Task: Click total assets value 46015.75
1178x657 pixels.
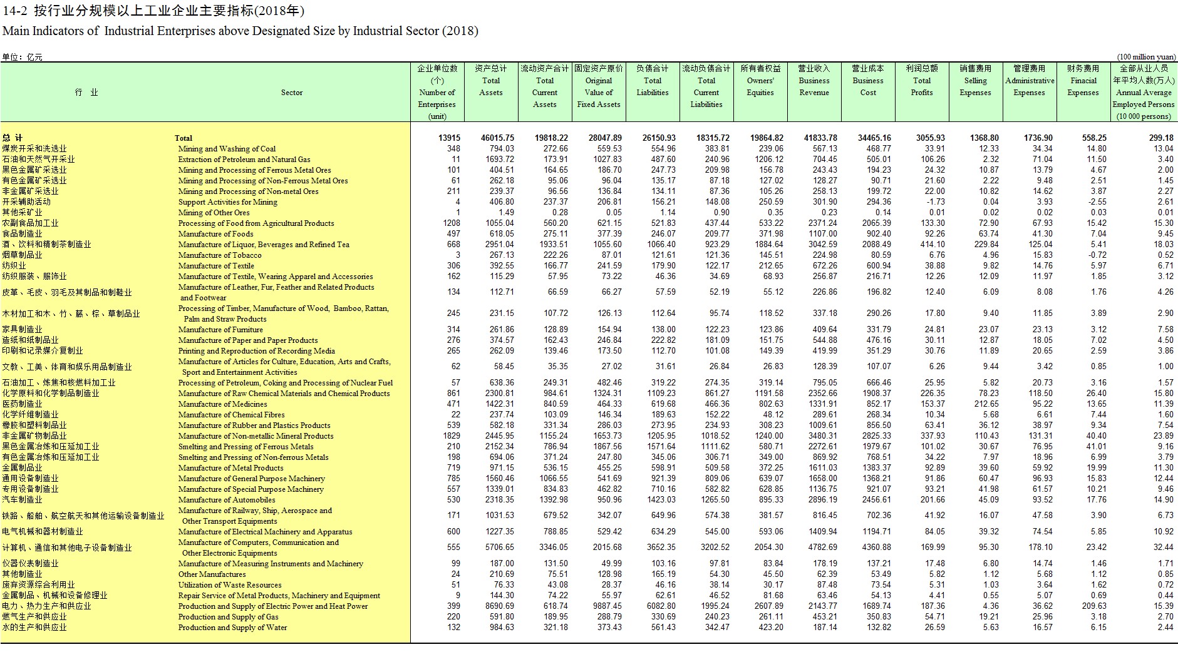Action: 497,138
